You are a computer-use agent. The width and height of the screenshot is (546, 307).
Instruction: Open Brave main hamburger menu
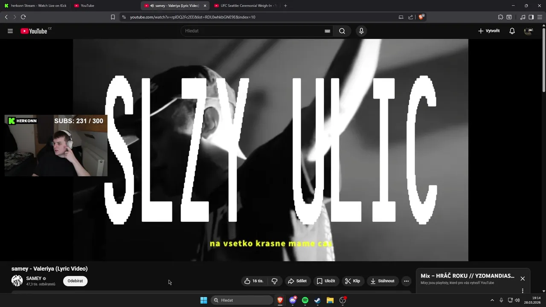point(540,17)
